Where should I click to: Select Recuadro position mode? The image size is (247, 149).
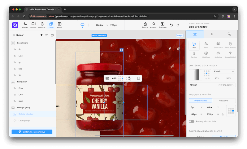click(x=224, y=101)
